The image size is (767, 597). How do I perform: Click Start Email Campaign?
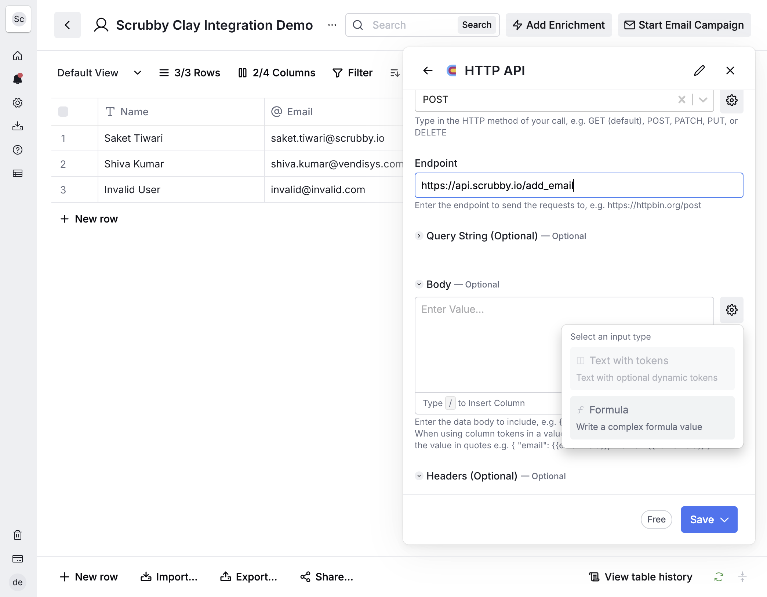pos(684,25)
